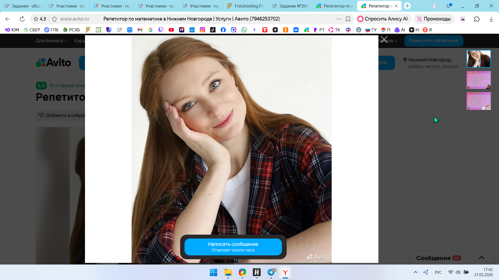Viewport: 499px width, 280px height.
Task: Expand the Для бизнеса dropdown
Action: click(x=51, y=41)
